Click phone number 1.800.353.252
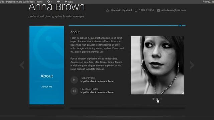214x120 pixels. (x=146, y=10)
